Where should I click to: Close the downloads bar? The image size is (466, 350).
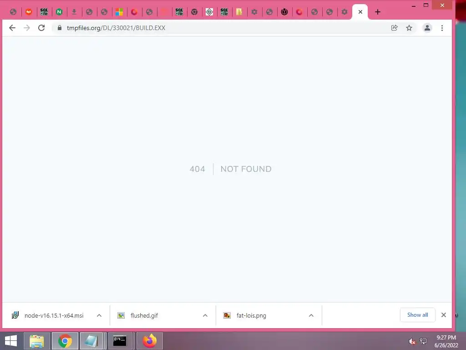click(x=443, y=315)
